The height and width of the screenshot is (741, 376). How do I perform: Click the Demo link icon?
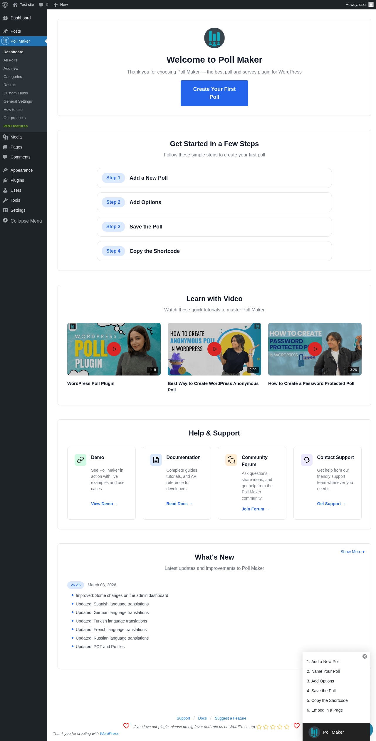point(80,460)
